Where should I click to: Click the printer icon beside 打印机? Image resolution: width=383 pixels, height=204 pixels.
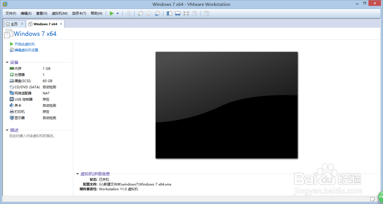point(11,112)
